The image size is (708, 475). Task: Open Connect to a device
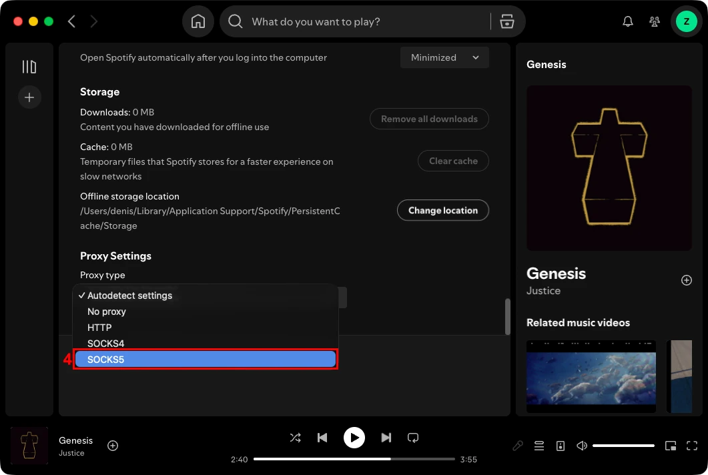[561, 446]
